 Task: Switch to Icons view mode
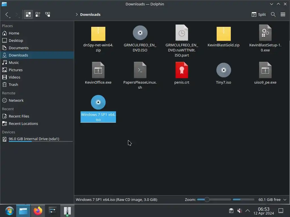point(28,14)
